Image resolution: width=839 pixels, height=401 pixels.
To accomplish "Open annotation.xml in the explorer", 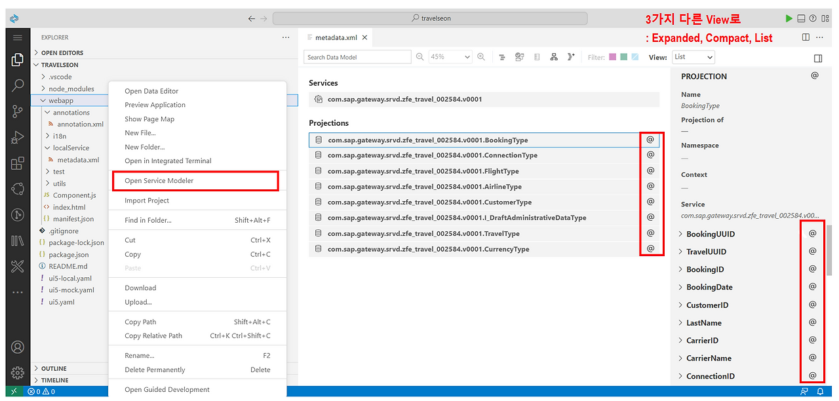I will click(80, 124).
